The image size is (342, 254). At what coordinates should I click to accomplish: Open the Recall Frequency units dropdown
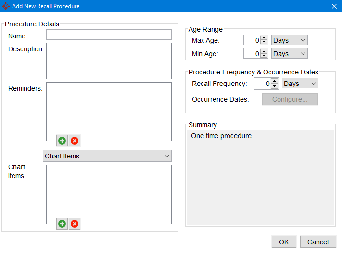click(300, 84)
